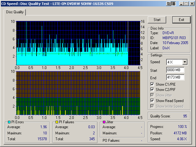
Task: Minimize the CD Speed window
Action: click(181, 4)
